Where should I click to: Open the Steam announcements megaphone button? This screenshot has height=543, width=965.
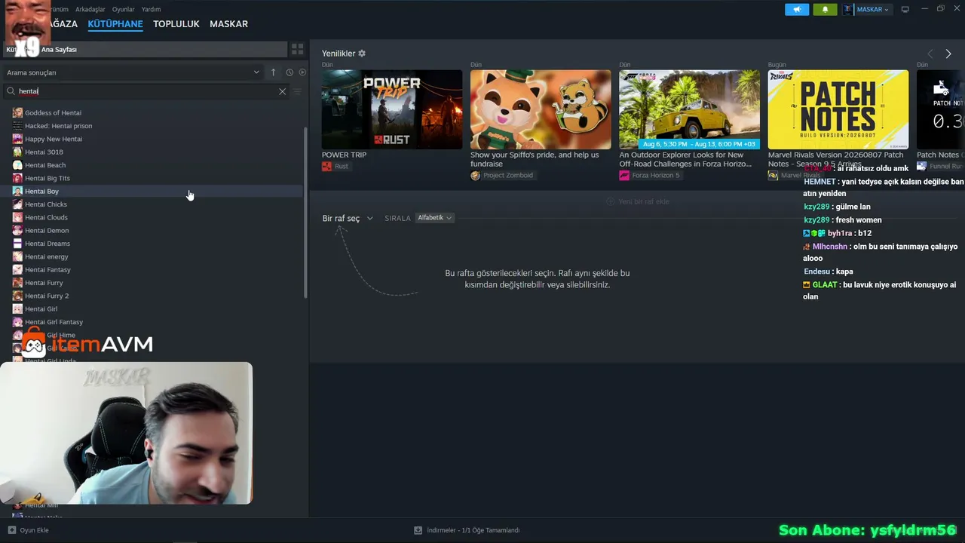click(x=797, y=10)
